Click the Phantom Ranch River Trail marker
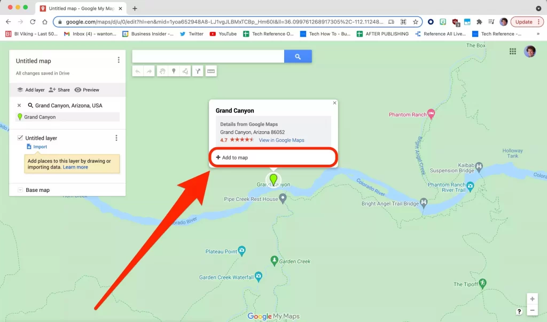 coord(470,187)
